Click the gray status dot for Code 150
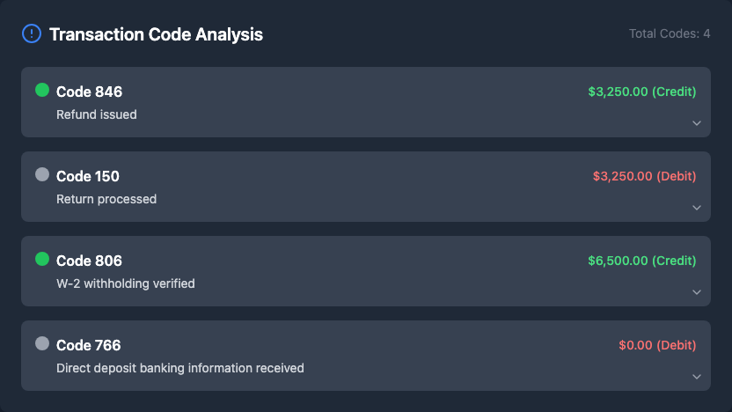Screen dimensions: 732x412 (42, 174)
